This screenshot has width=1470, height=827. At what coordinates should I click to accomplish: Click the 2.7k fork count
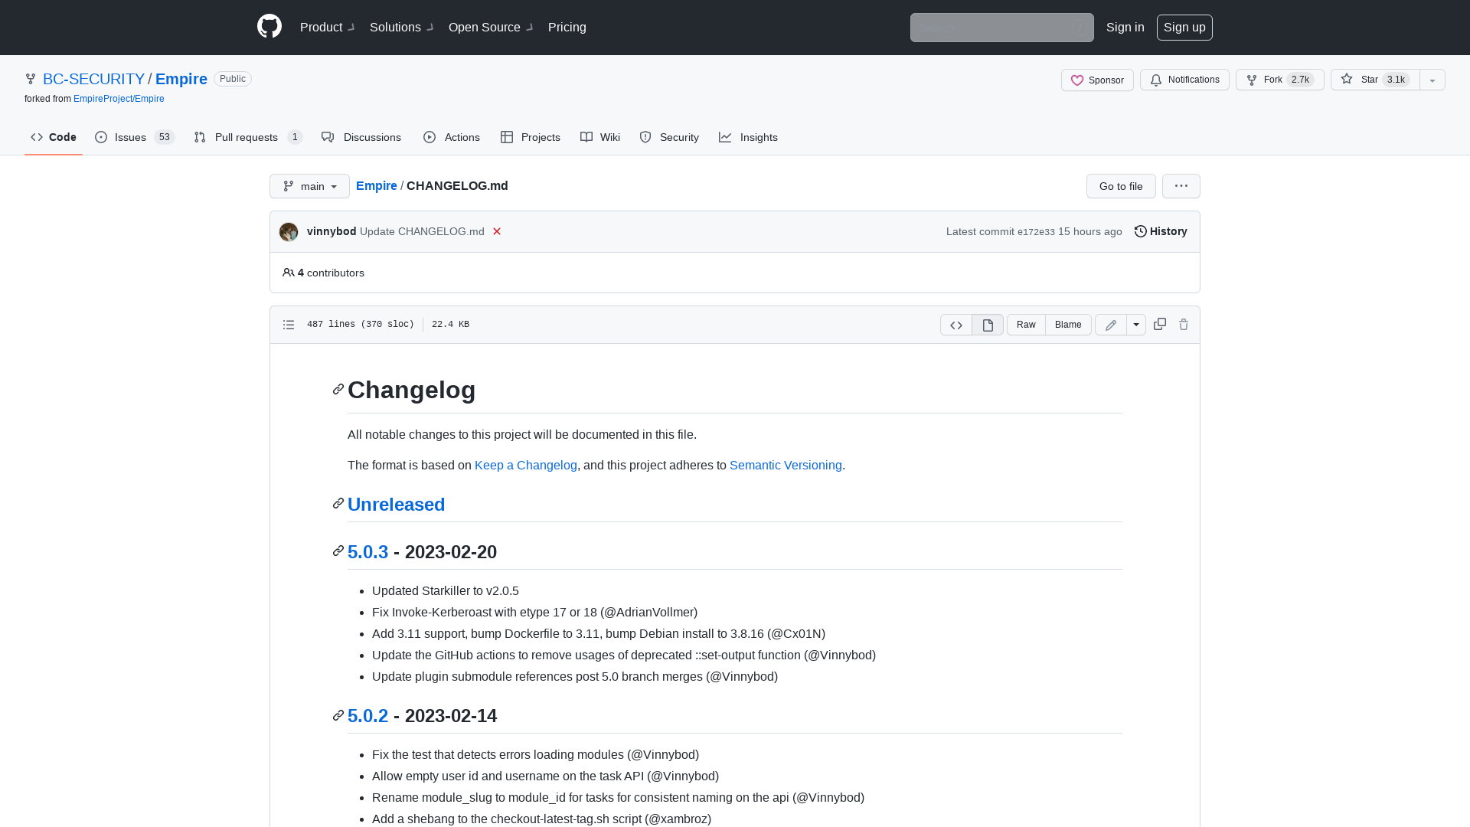coord(1300,80)
